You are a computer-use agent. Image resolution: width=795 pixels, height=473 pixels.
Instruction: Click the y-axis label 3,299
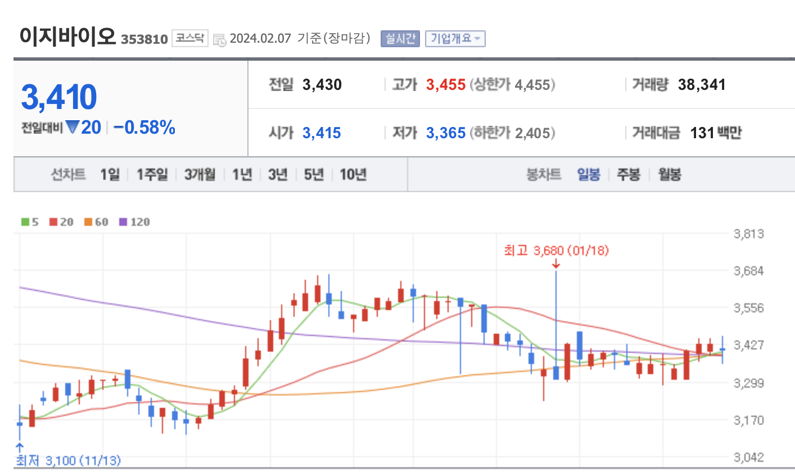click(749, 383)
